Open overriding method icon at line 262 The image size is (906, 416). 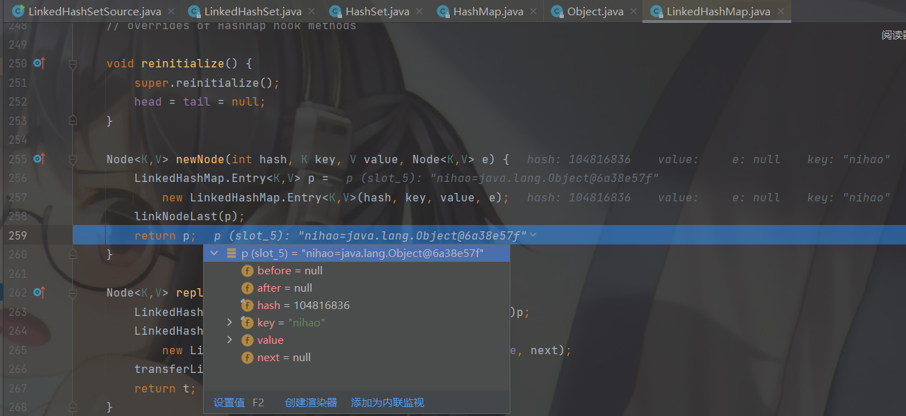coord(39,292)
